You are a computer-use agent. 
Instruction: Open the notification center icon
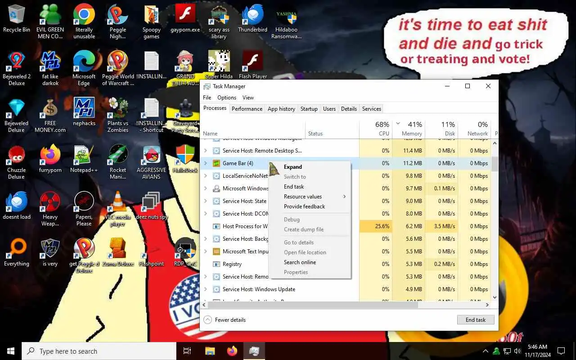pos(561,351)
